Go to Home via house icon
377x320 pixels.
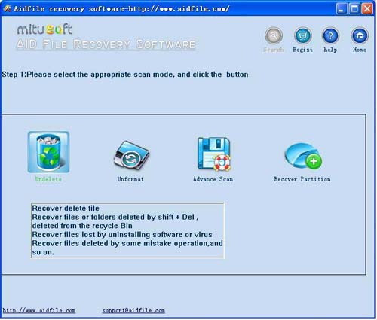(x=360, y=35)
